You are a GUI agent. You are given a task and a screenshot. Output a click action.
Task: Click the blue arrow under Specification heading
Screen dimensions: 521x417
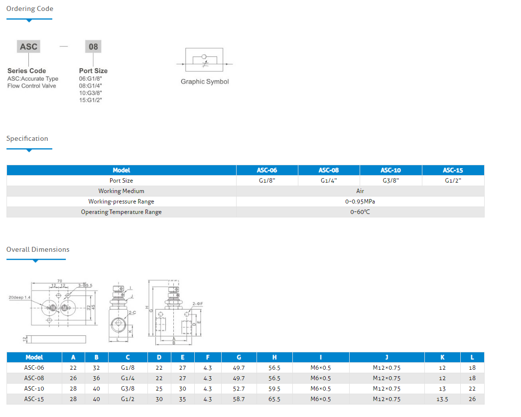click(x=29, y=150)
